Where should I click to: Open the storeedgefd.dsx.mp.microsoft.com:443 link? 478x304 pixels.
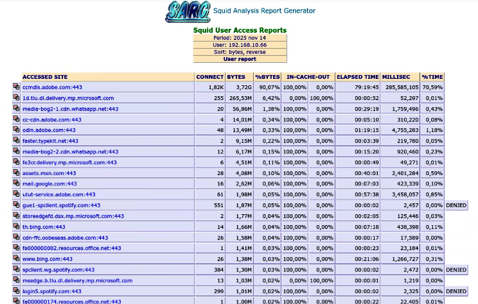pyautogui.click(x=73, y=216)
